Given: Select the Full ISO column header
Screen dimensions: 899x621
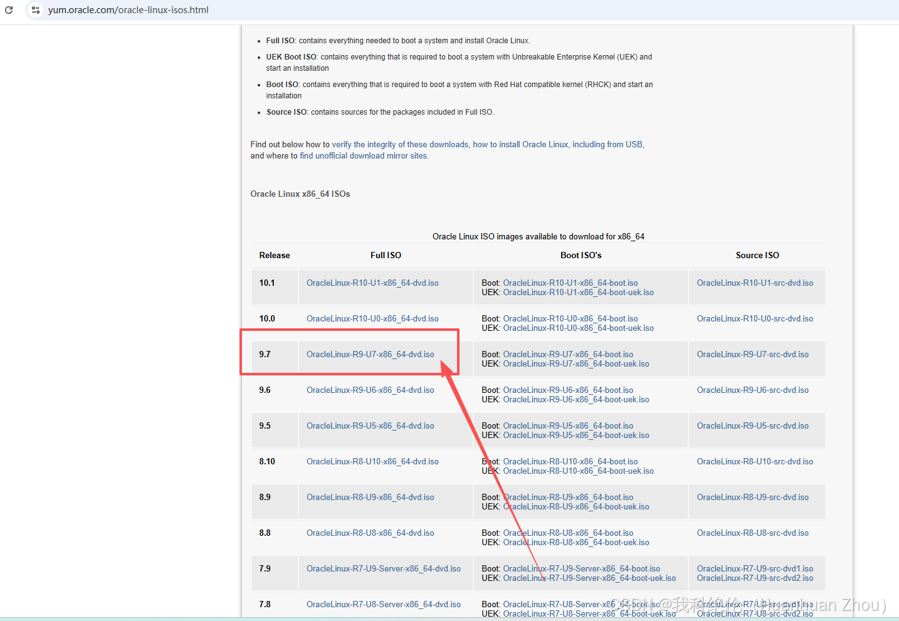Looking at the screenshot, I should coord(386,256).
